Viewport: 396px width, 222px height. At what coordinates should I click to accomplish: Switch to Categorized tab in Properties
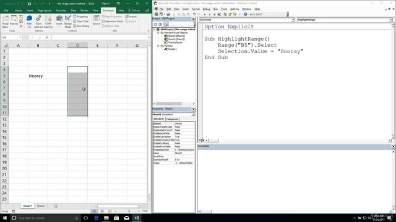click(172, 119)
